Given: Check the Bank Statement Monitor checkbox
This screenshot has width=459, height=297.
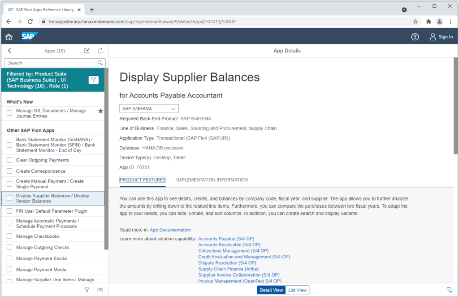Looking at the screenshot, I should (9, 145).
